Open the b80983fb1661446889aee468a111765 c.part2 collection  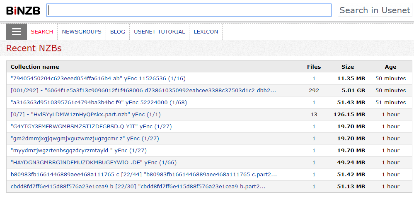[x=143, y=174]
